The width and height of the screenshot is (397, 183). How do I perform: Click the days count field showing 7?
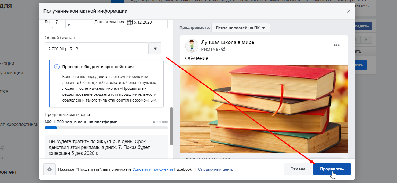(x=59, y=23)
